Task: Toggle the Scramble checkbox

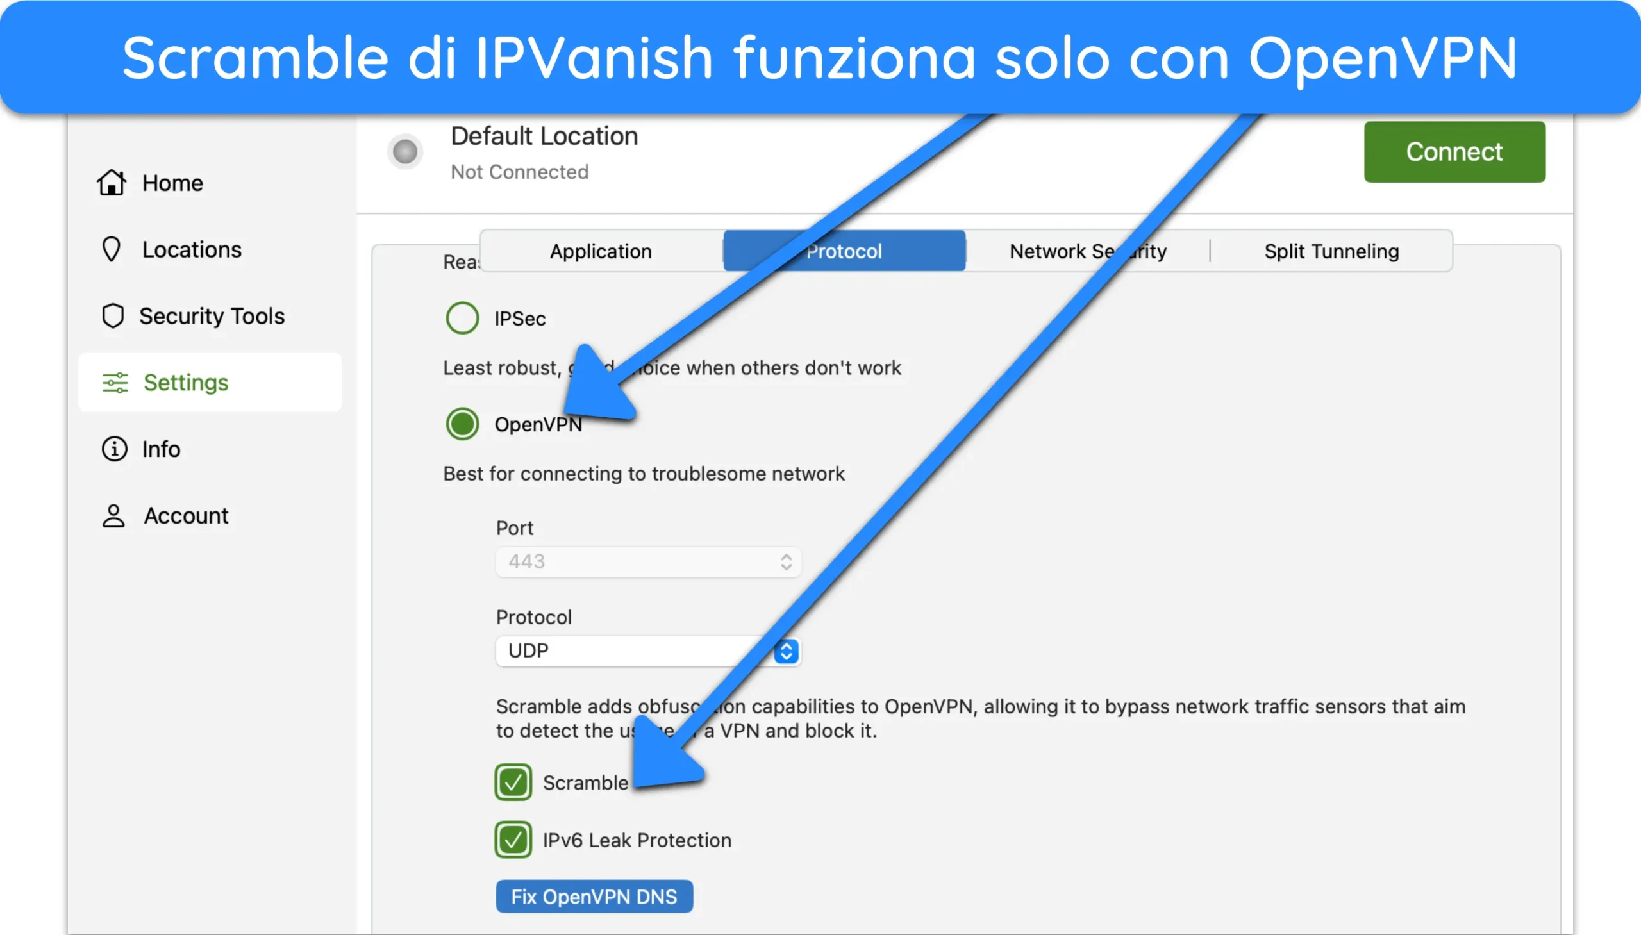Action: tap(513, 782)
